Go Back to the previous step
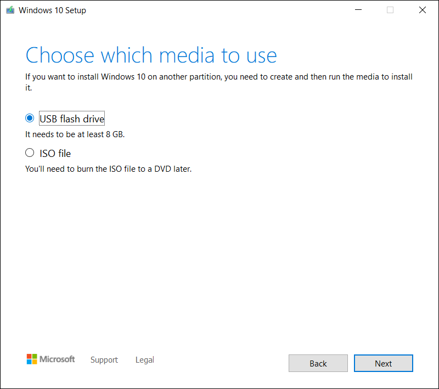The width and height of the screenshot is (439, 389). 318,363
